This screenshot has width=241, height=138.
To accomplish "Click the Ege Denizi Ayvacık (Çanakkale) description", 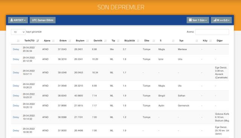I will point(221,73).
